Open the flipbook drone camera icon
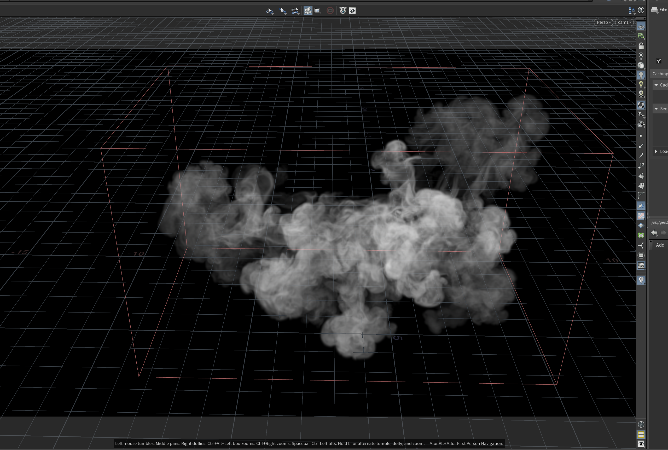 tap(343, 11)
